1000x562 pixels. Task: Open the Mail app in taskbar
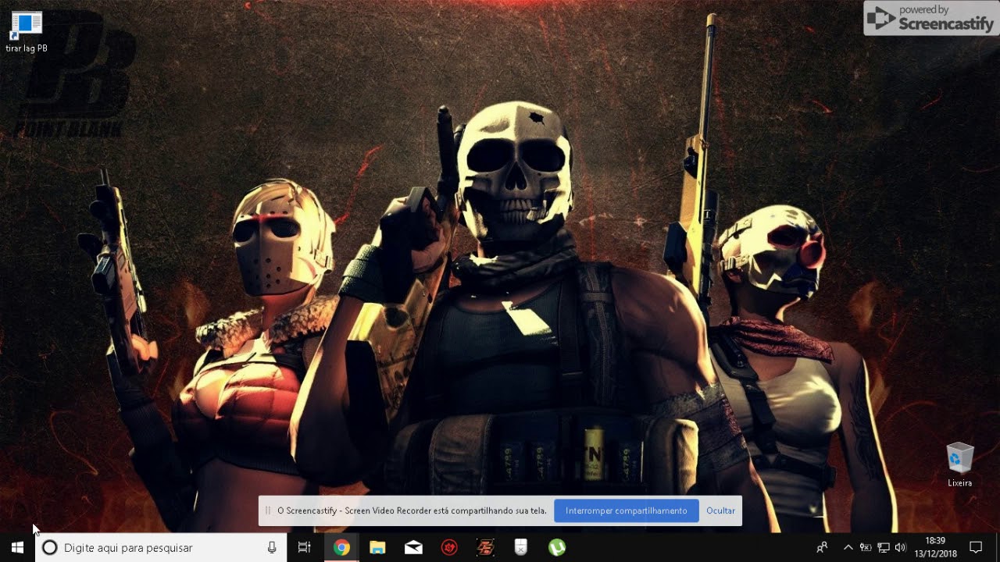[x=413, y=547]
